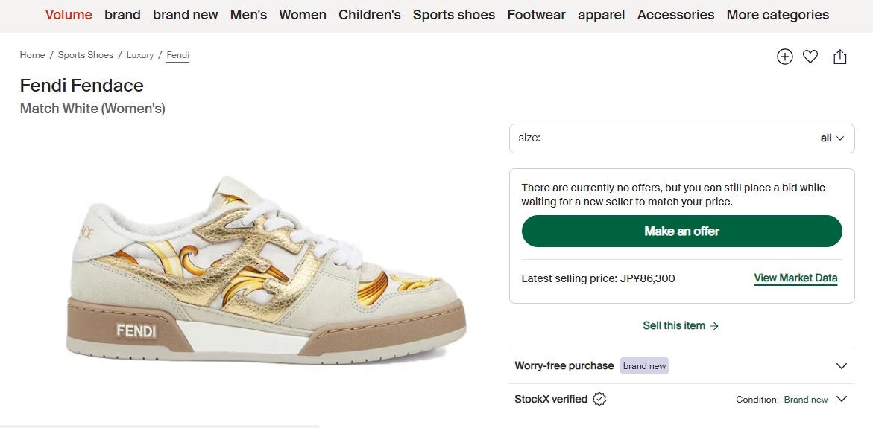Click the arrow beside Sell this item

(x=714, y=326)
